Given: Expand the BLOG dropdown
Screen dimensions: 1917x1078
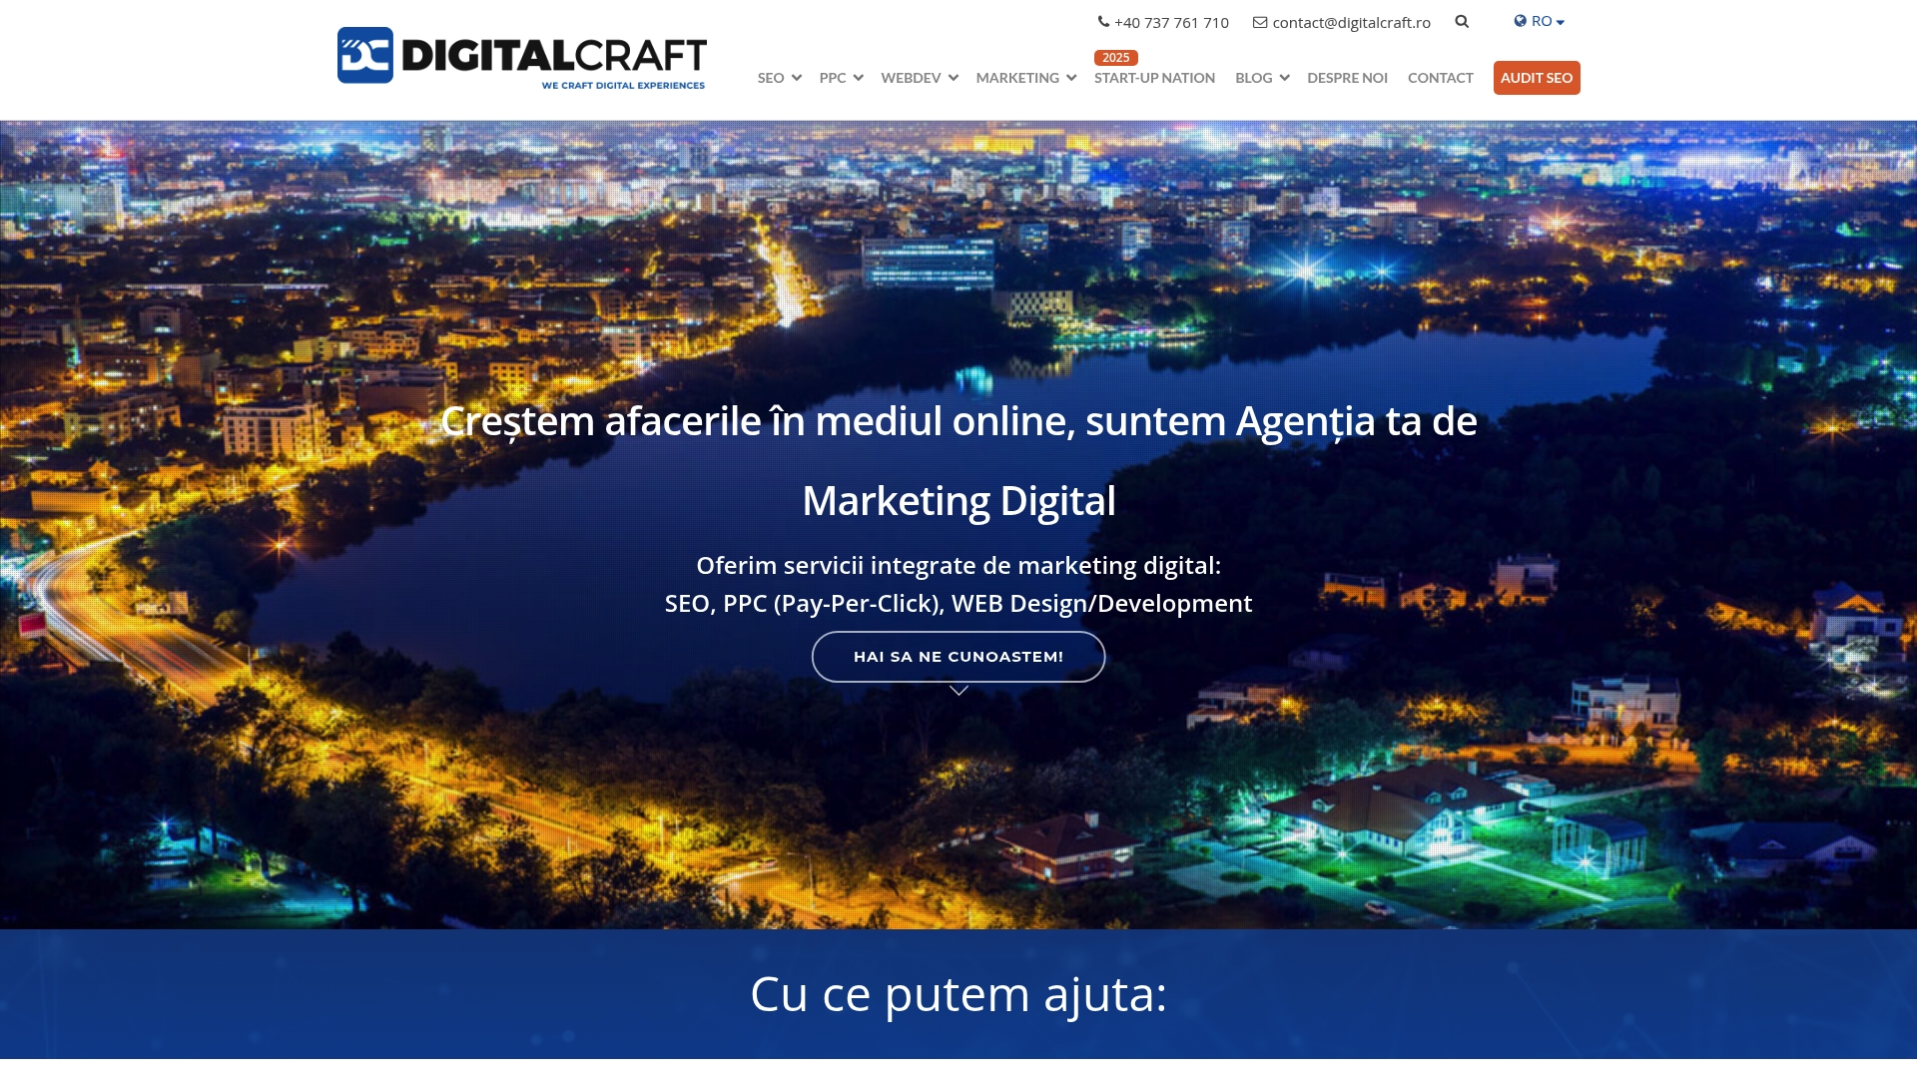Looking at the screenshot, I should click(1260, 77).
